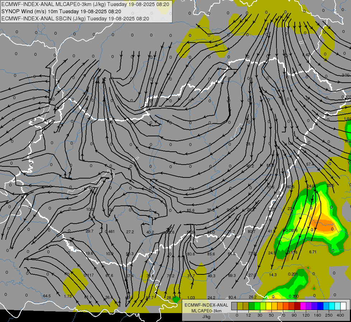The width and height of the screenshot is (351, 322).
Task: Select the gray legend swatch
Action: (234, 306)
